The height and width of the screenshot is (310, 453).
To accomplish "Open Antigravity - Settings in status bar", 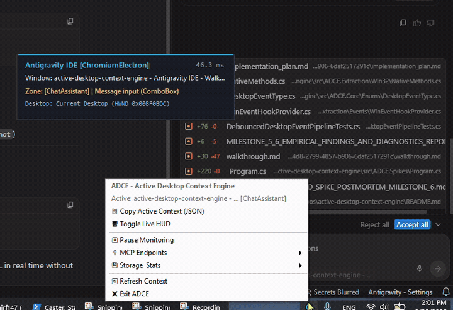I will click(x=400, y=292).
